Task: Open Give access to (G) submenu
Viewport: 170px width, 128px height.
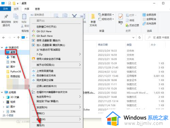Action: point(56,65)
